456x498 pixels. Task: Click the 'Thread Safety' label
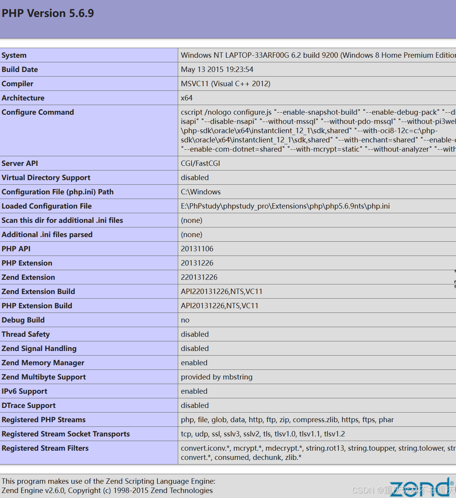[x=26, y=334]
